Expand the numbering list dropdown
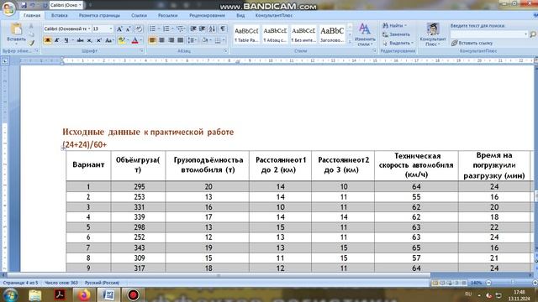This screenshot has width=538, height=302. [x=172, y=29]
